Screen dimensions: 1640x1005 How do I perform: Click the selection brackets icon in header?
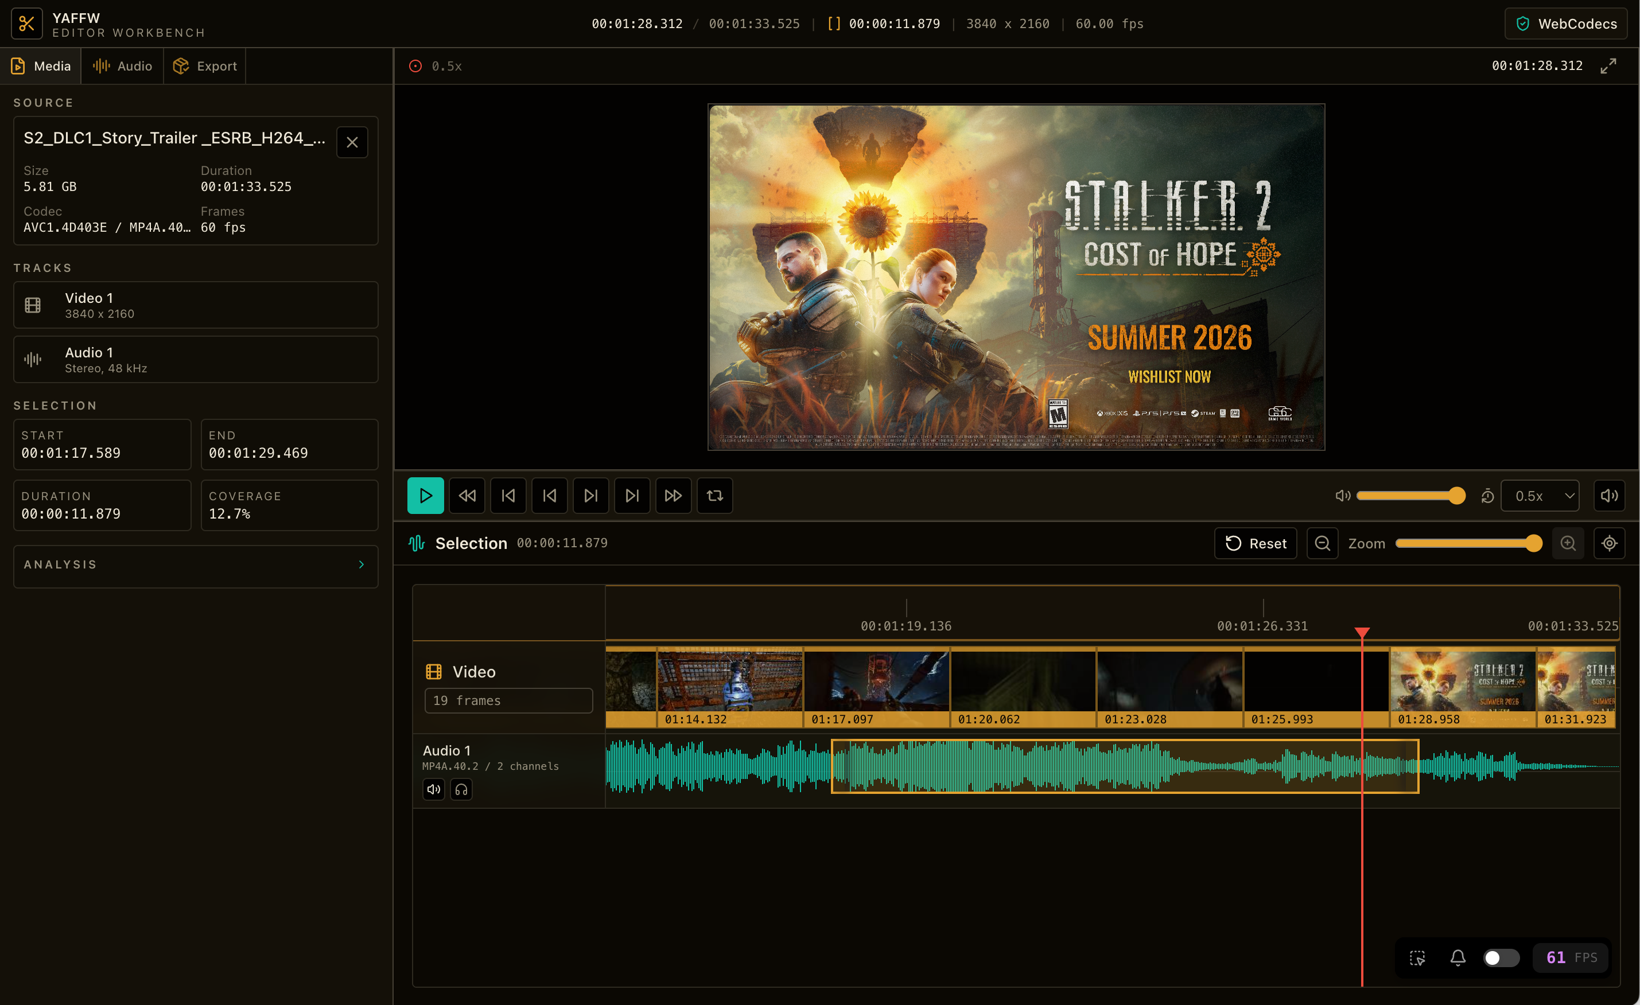(834, 24)
